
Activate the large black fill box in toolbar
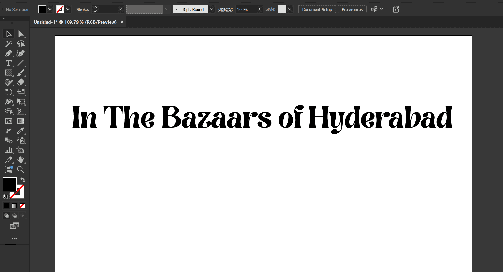tap(10, 184)
